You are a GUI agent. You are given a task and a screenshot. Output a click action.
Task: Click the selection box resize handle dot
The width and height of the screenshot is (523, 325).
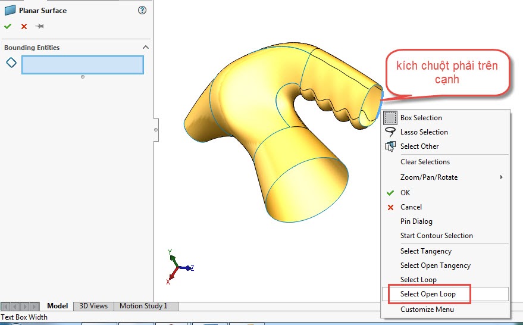coord(83,77)
